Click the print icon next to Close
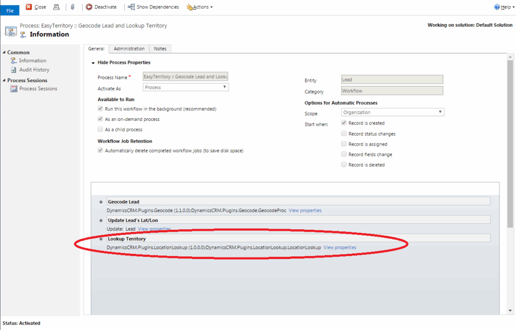The width and height of the screenshot is (516, 330). click(x=56, y=7)
